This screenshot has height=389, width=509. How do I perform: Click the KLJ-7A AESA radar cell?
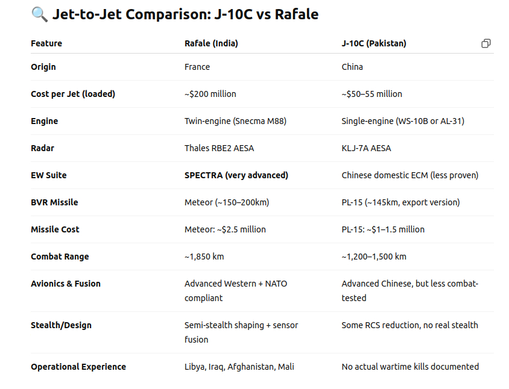click(x=366, y=148)
